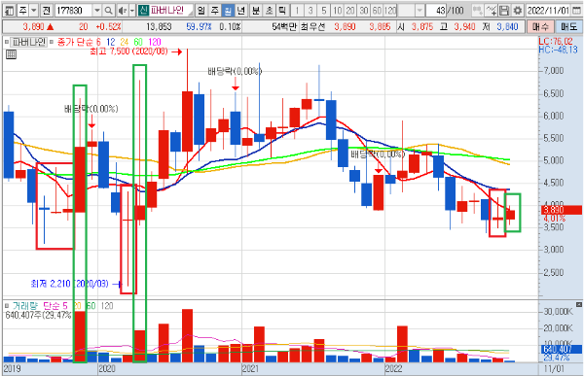Select the 30 interval button
The height and width of the screenshot is (376, 584).
click(363, 11)
